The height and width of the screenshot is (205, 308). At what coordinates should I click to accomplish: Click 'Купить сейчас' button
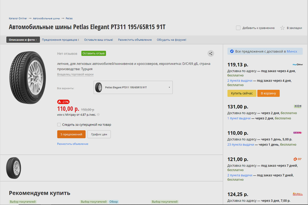point(242,93)
